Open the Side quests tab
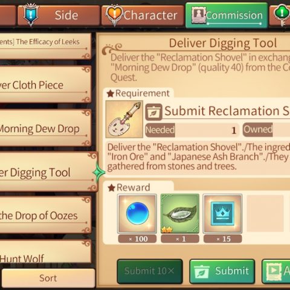290x290 pixels. tap(59, 15)
